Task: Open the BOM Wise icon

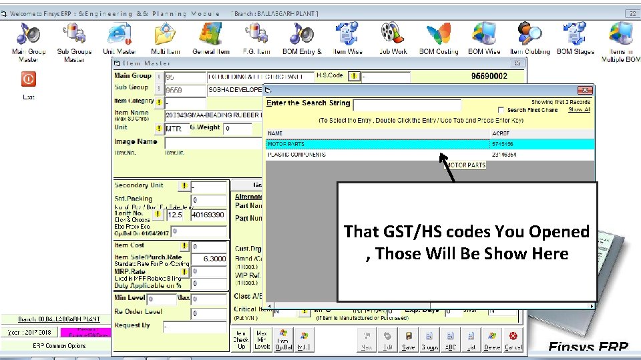Action: point(484,34)
